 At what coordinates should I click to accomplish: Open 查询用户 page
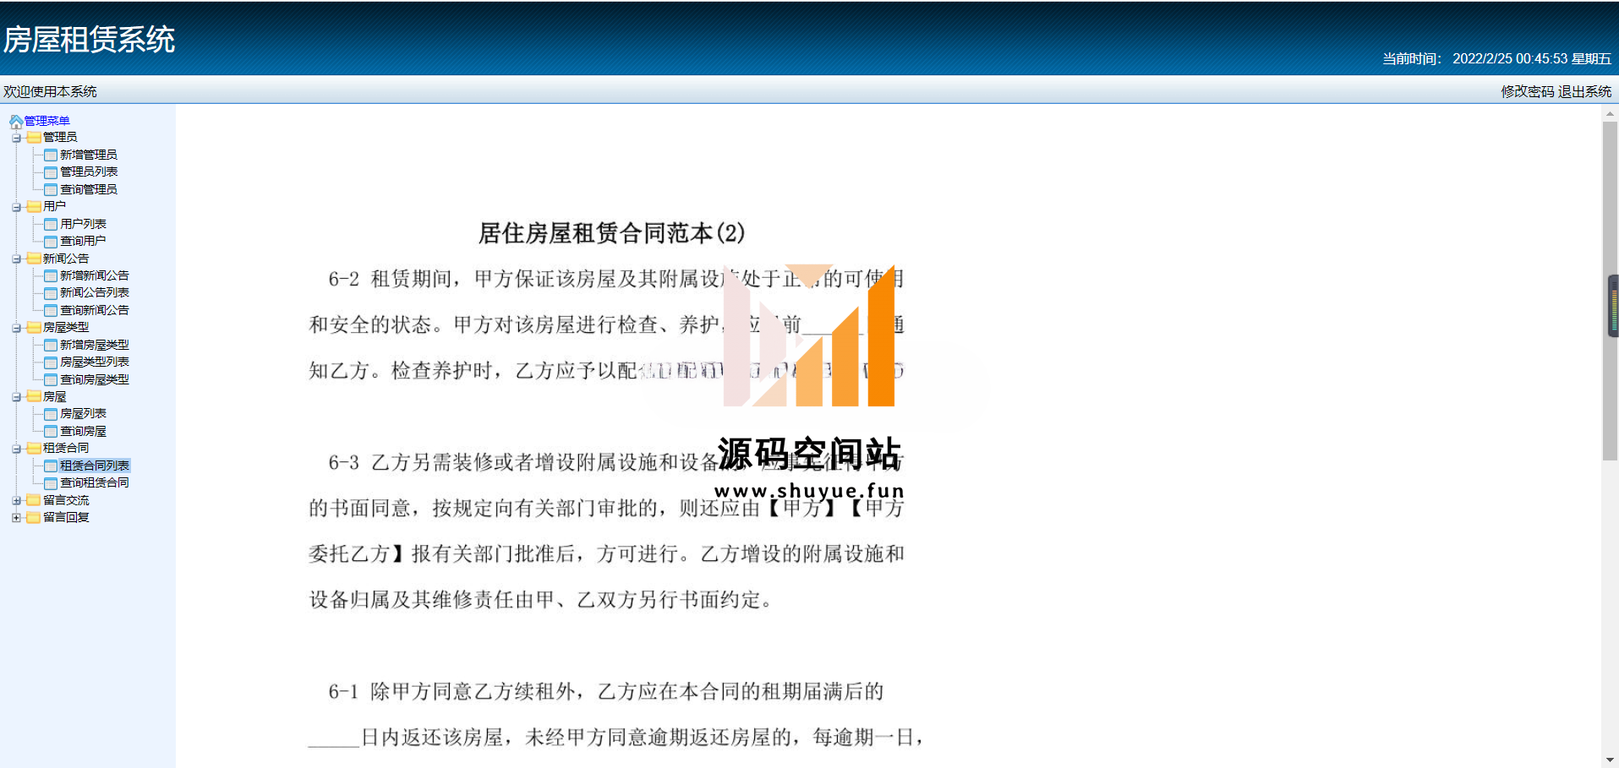click(83, 241)
